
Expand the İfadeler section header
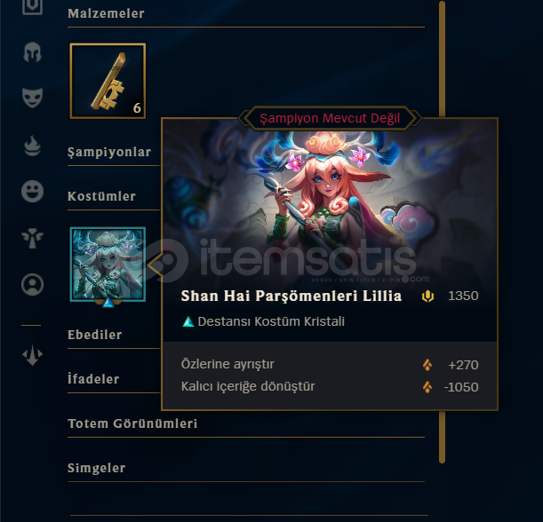click(x=93, y=379)
